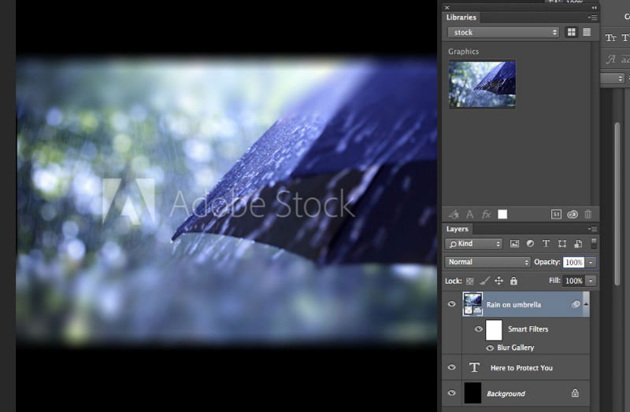Filter layers by pixel layers icon
The image size is (630, 412).
click(514, 244)
